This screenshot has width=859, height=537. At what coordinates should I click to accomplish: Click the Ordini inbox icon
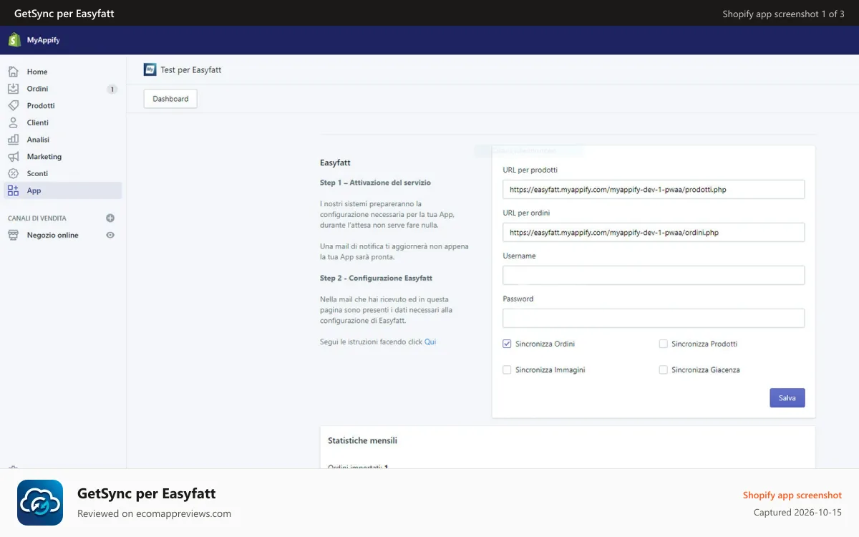point(13,89)
